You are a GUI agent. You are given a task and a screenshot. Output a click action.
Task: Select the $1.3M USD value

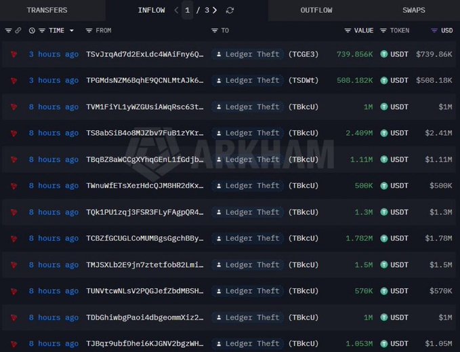pyautogui.click(x=440, y=212)
